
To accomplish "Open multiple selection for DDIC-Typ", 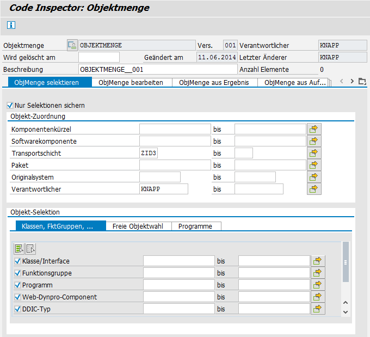I will [318, 309].
